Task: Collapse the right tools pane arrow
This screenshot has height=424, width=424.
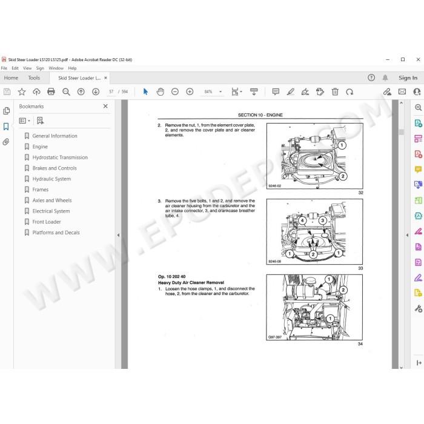Action: click(407, 235)
